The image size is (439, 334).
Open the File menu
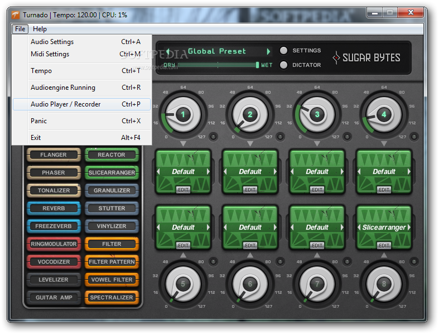coord(20,29)
